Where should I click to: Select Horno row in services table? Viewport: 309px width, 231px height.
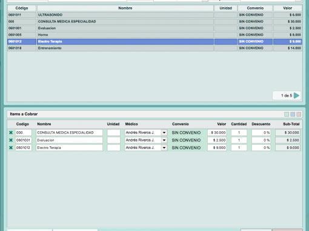[x=154, y=35]
